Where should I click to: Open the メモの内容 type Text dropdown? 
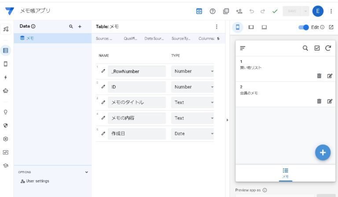pos(192,118)
